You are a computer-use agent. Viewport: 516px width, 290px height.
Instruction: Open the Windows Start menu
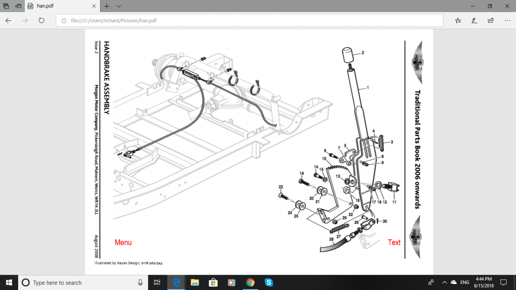[x=8, y=282]
